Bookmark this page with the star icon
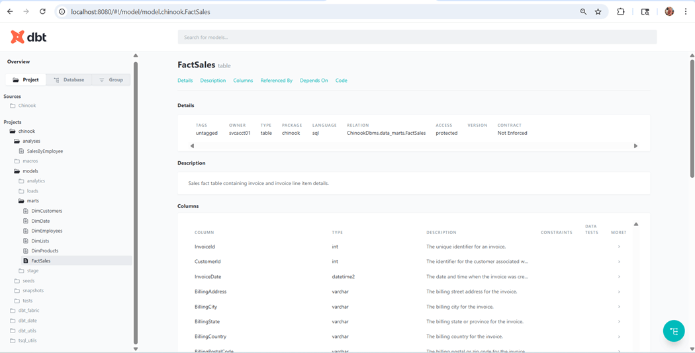Image resolution: width=695 pixels, height=353 pixels. point(598,12)
